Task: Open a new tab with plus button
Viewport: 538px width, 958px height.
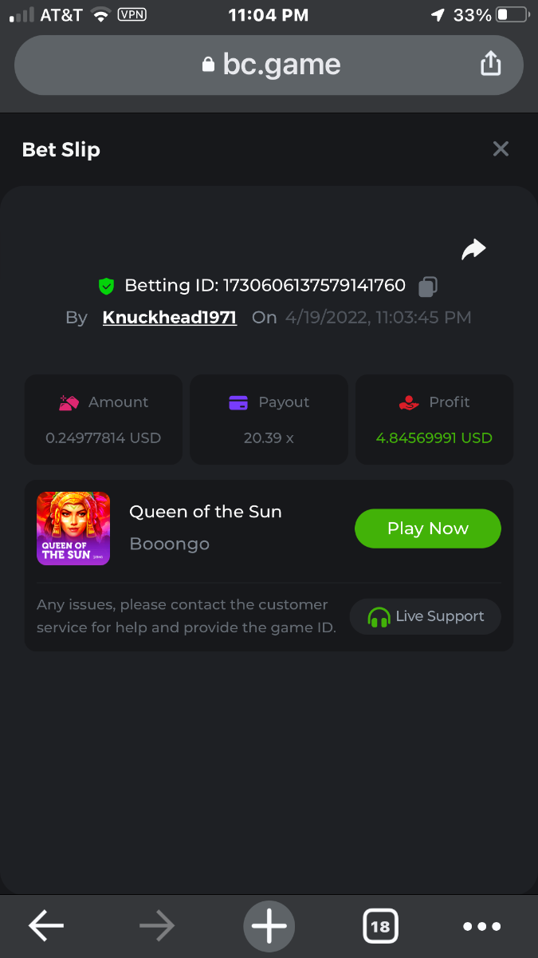Action: [x=269, y=926]
